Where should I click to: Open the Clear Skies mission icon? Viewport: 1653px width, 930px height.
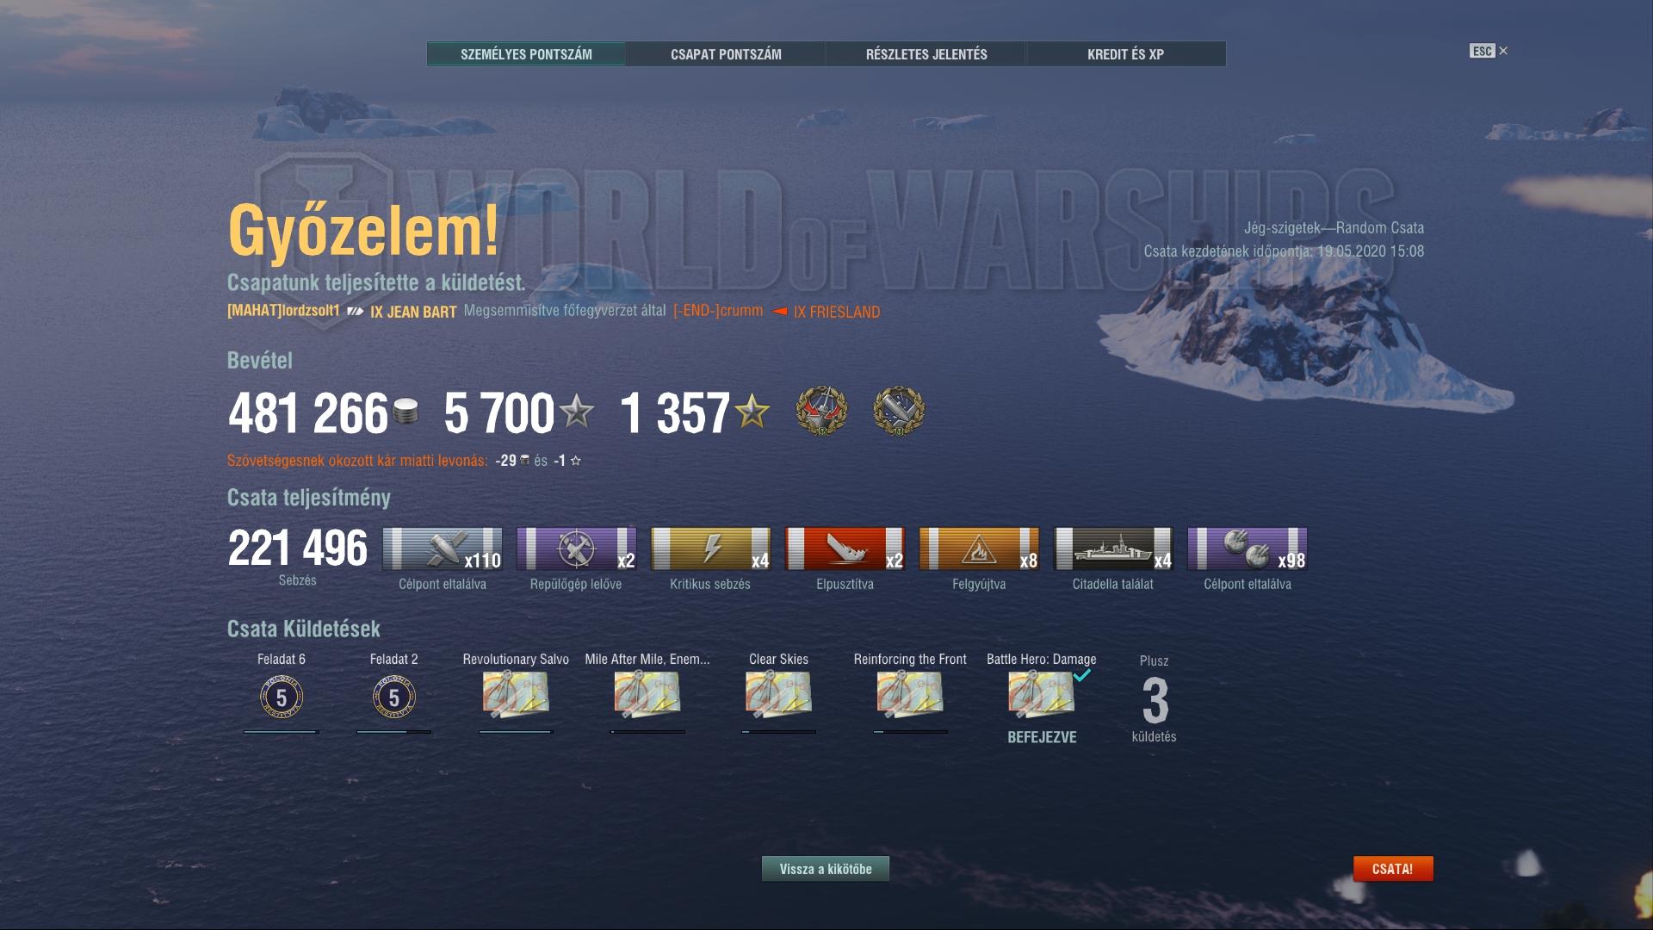pyautogui.click(x=778, y=695)
